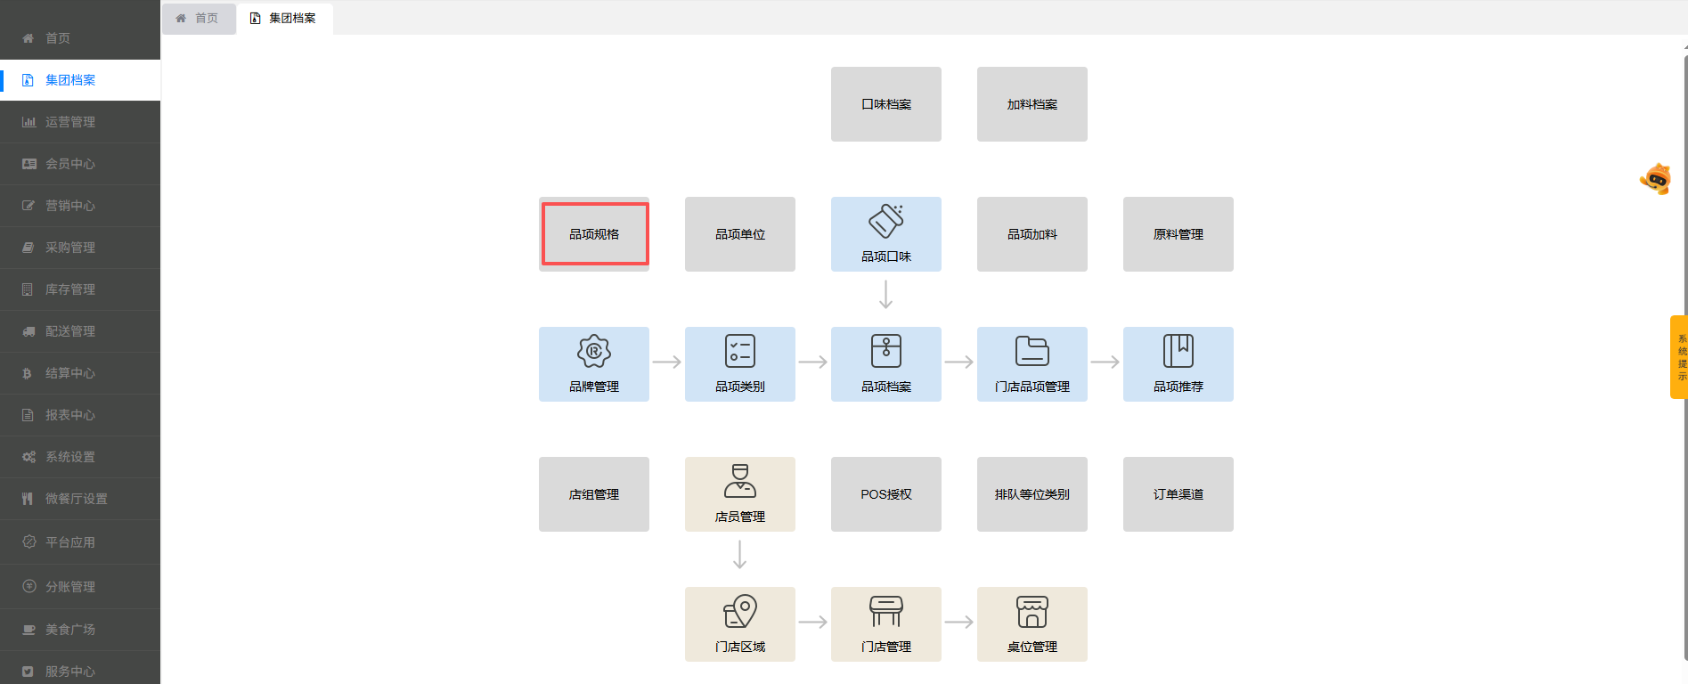Open 门店管理 store icon
The height and width of the screenshot is (684, 1688).
(885, 611)
